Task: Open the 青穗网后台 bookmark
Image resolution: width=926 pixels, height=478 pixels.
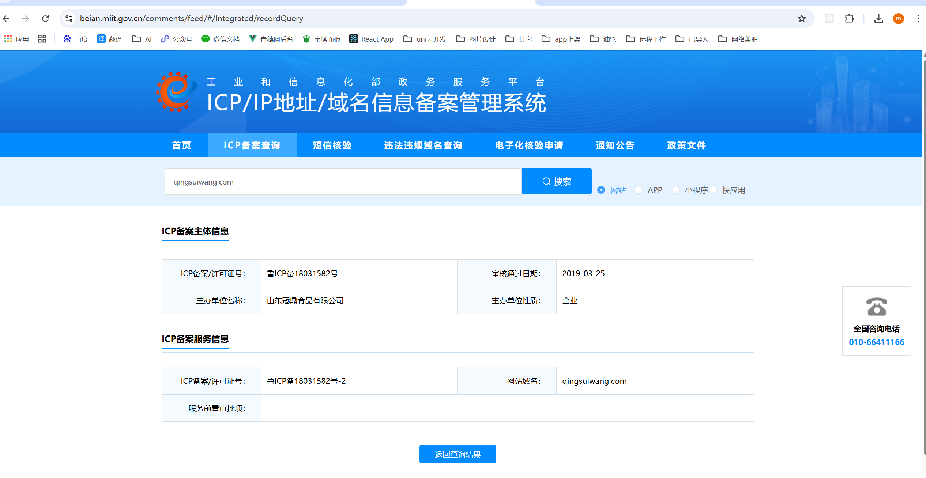Action: pyautogui.click(x=271, y=39)
